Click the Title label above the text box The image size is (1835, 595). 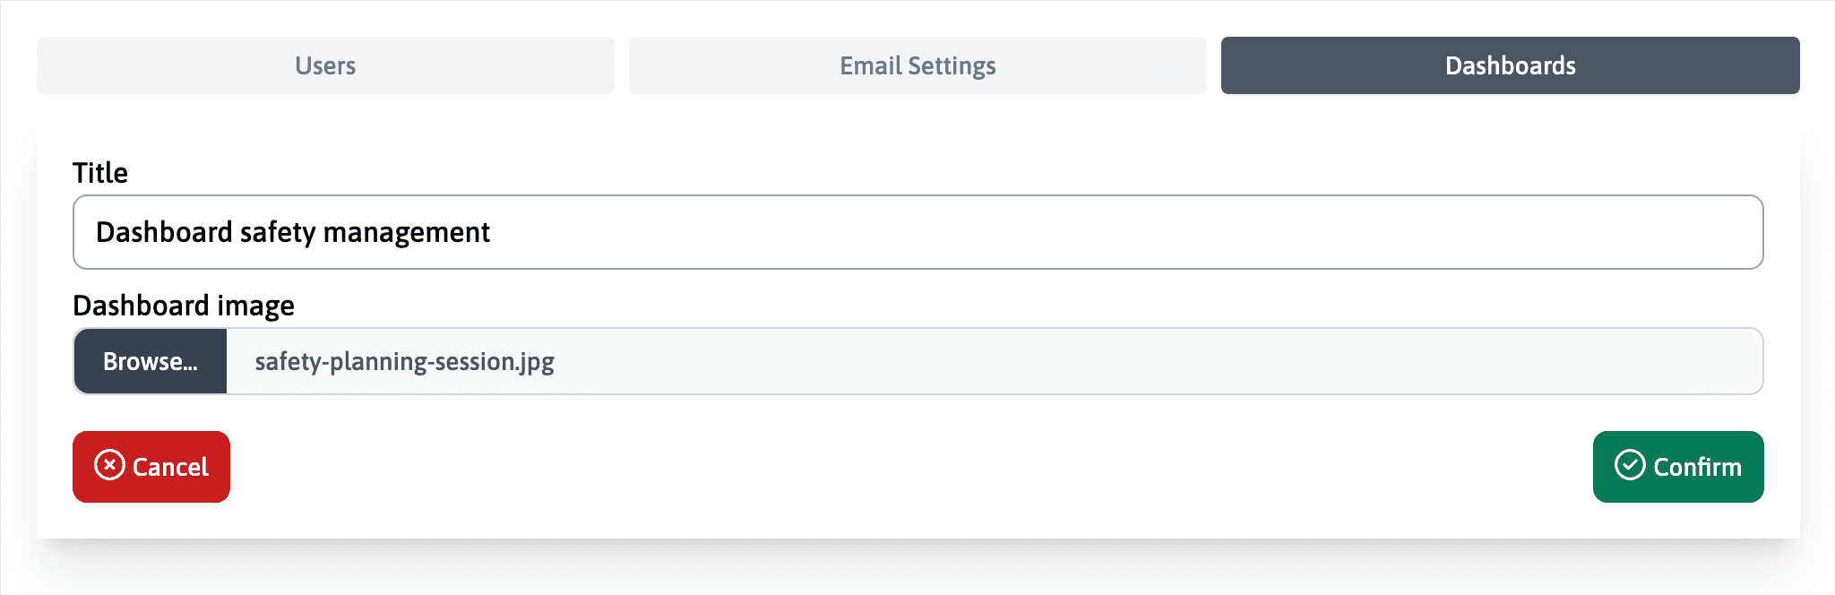(99, 172)
